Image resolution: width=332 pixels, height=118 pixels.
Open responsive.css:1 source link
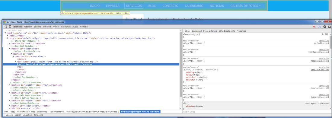(320, 61)
